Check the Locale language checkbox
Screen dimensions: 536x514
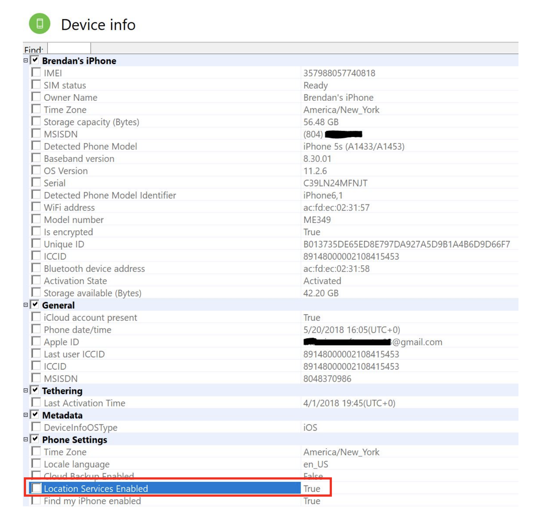point(36,463)
